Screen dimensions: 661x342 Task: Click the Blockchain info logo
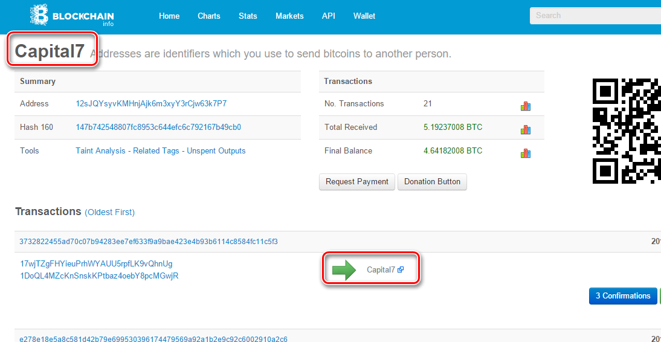72,16
